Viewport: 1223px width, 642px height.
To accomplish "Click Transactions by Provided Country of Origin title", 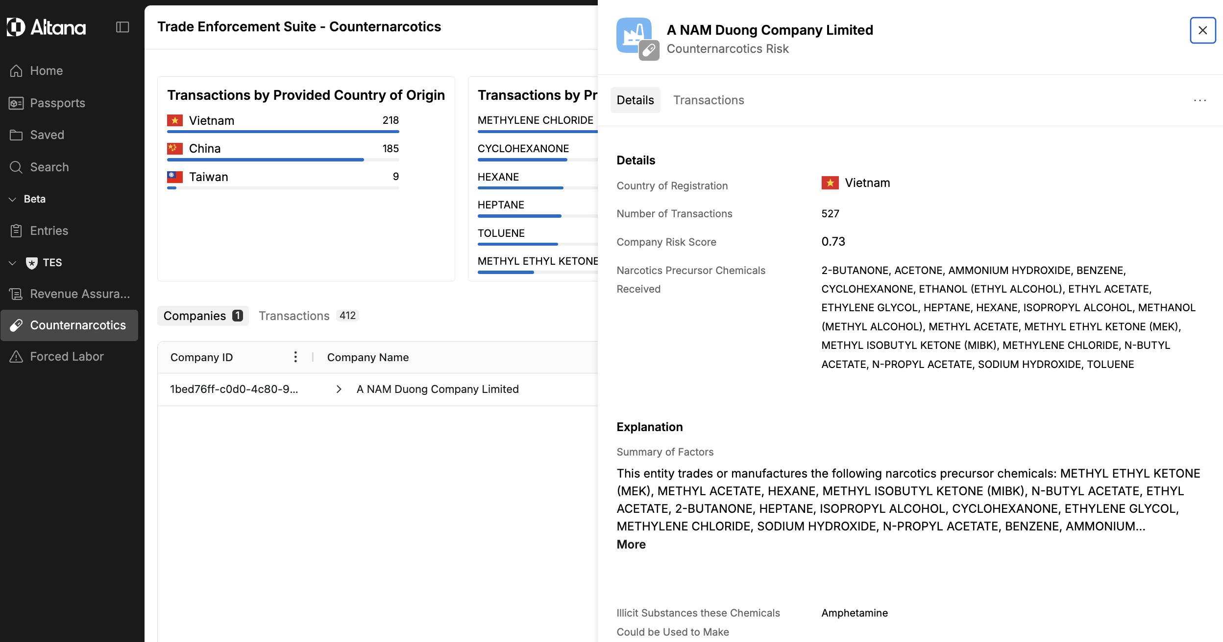I will point(306,95).
